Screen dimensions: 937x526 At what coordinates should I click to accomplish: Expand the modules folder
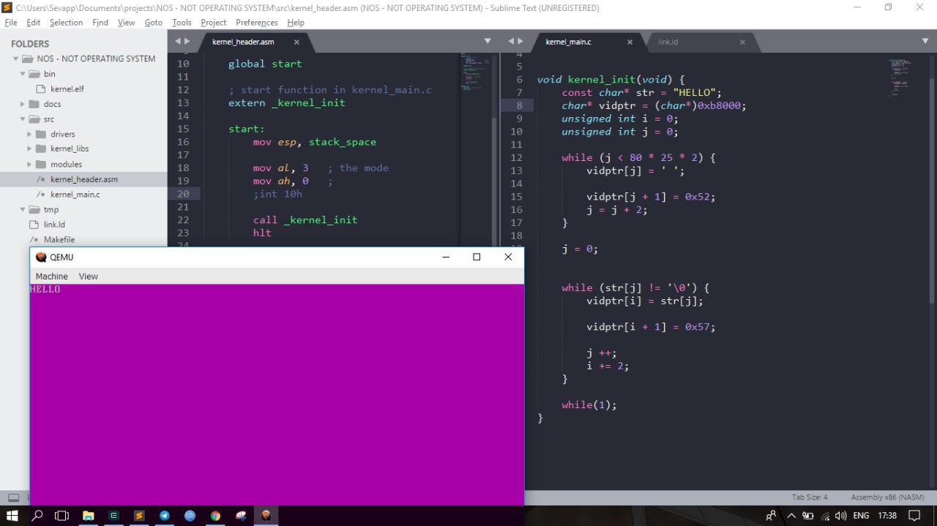[29, 164]
